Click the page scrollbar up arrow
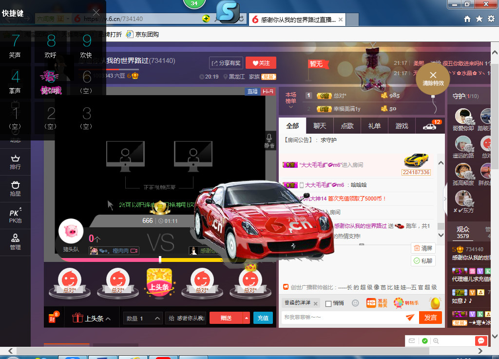 pyautogui.click(x=495, y=52)
